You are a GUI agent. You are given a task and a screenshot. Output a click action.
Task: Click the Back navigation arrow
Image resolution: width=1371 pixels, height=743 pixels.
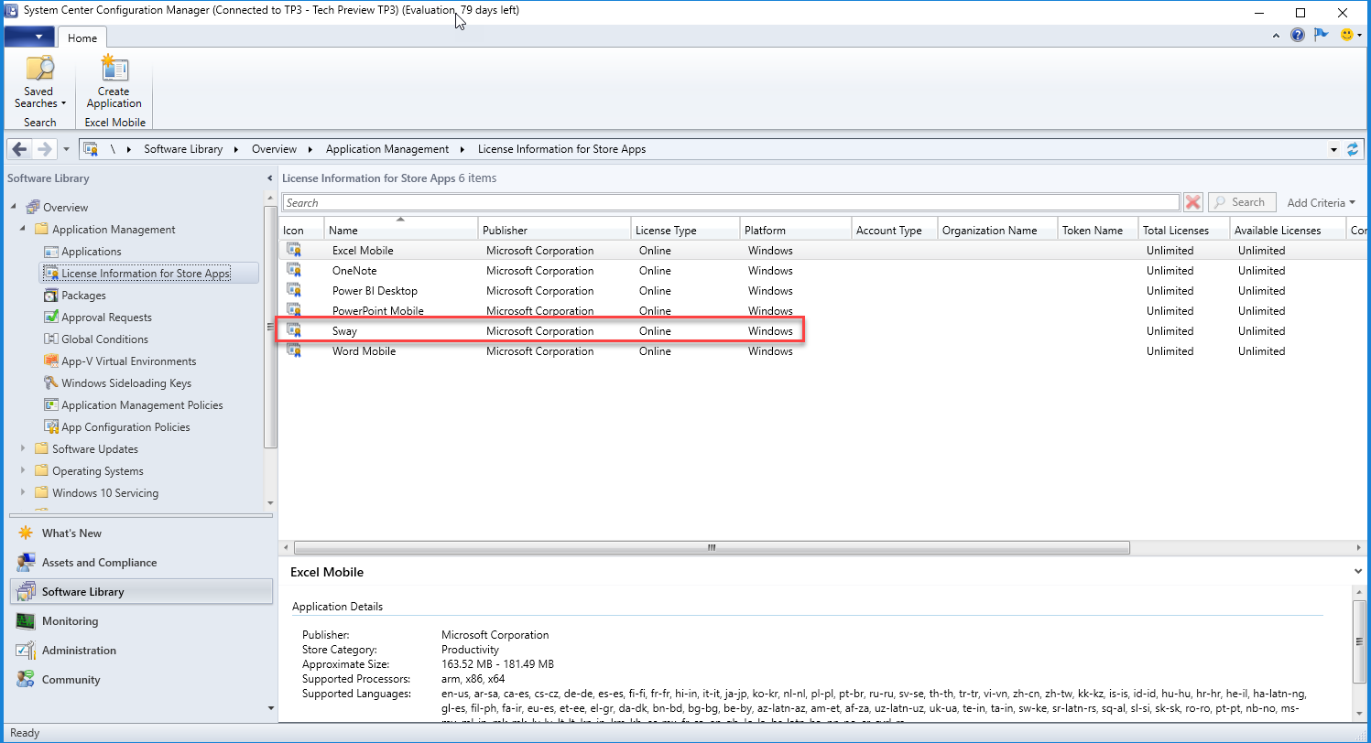[x=19, y=149]
